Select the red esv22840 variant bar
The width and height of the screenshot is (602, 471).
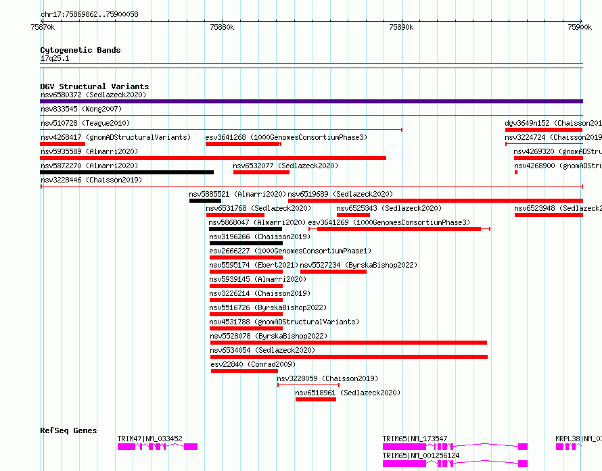[245, 371]
